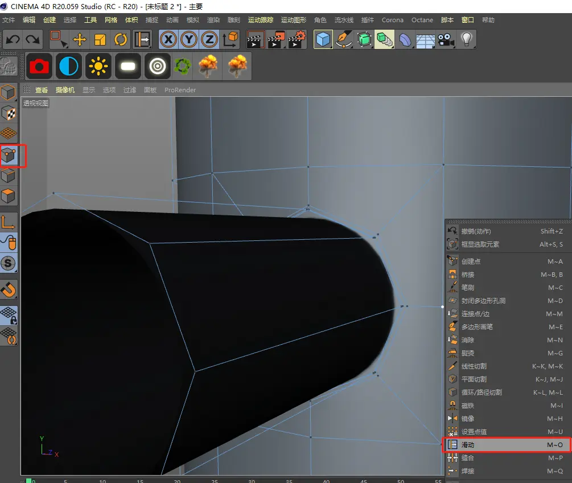Select the Move tool
The image size is (572, 483).
[x=80, y=39]
